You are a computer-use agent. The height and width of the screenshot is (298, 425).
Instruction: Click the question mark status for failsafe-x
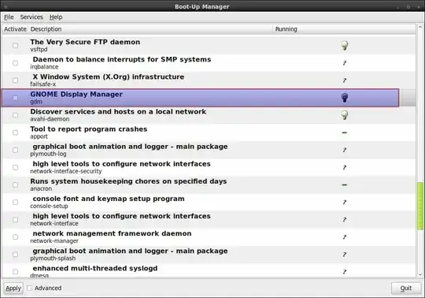point(344,80)
